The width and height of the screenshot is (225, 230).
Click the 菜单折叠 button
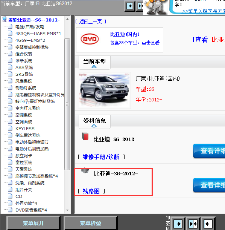coord(91,223)
